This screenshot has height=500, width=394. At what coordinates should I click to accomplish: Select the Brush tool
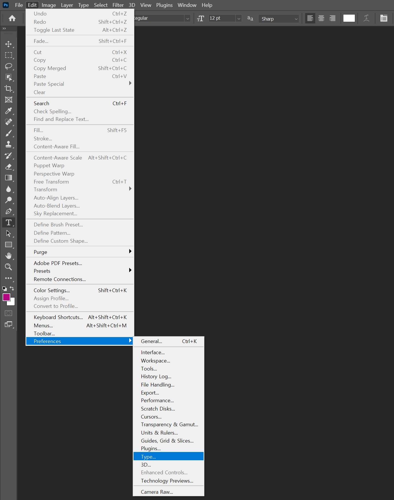pyautogui.click(x=9, y=133)
